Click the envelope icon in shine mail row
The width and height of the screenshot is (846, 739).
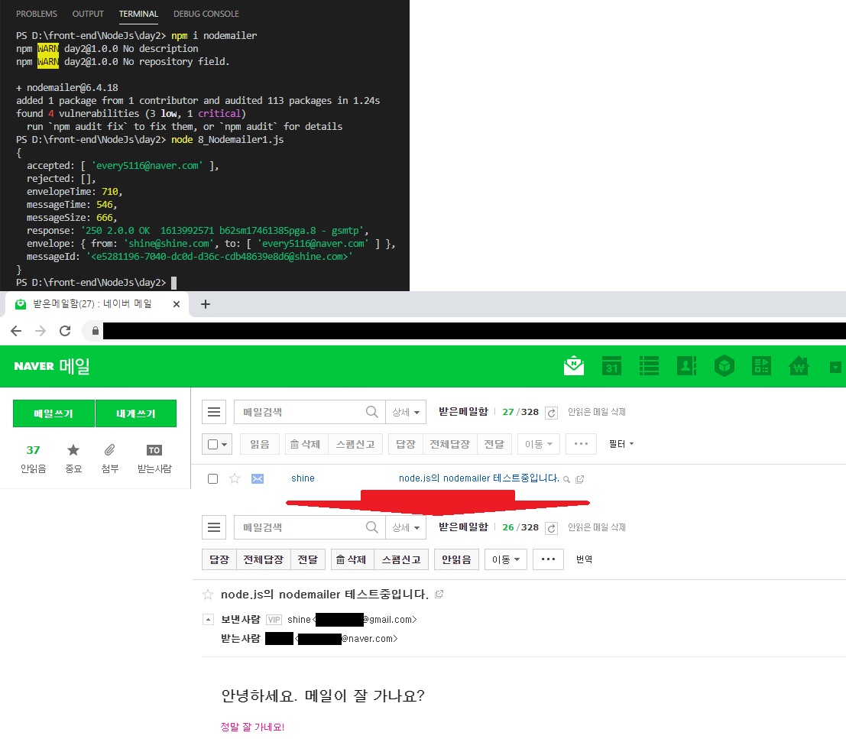point(258,478)
